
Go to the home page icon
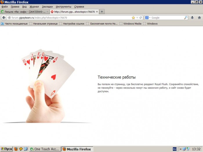[200, 18]
